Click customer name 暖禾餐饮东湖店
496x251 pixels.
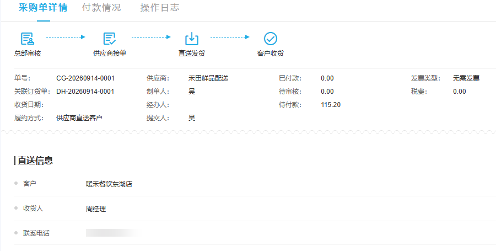coord(109,184)
